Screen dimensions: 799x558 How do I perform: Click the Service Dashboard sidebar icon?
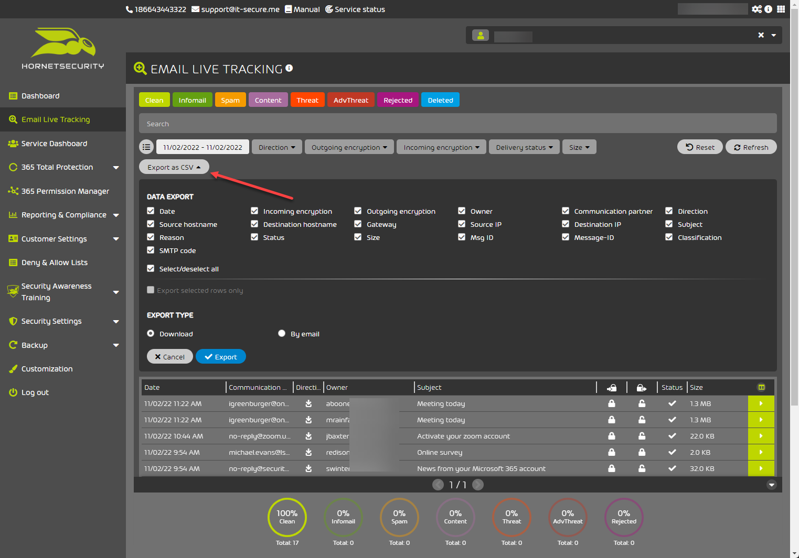pyautogui.click(x=13, y=144)
